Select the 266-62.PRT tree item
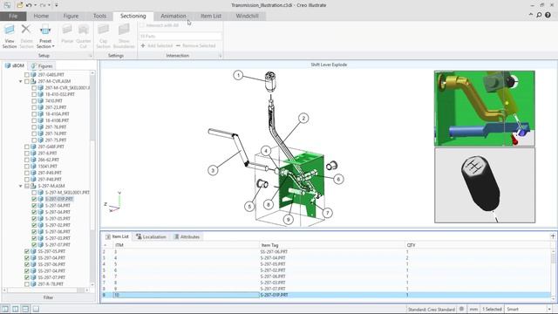 [49, 160]
